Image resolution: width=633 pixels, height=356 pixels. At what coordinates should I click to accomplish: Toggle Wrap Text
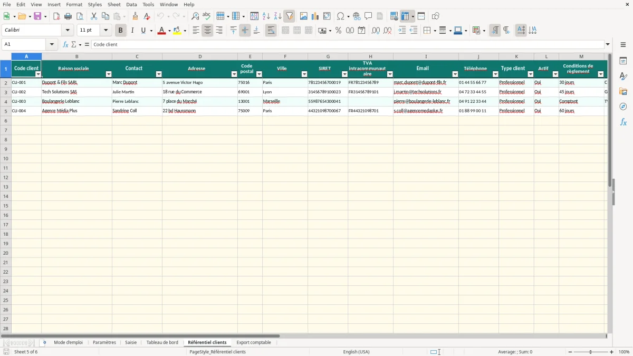[x=271, y=31]
